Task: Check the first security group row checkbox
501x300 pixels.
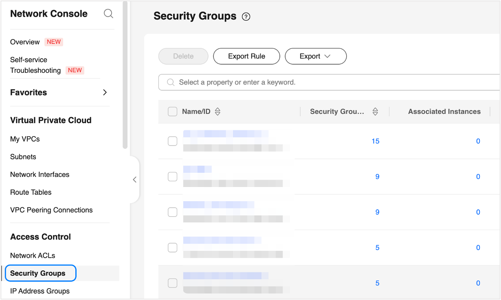Action: point(172,141)
